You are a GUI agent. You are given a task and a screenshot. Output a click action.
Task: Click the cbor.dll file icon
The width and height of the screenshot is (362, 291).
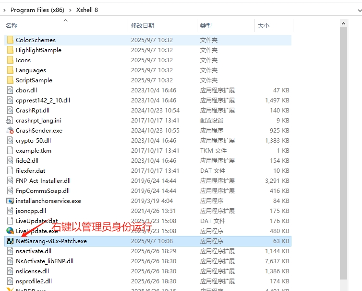click(x=10, y=90)
